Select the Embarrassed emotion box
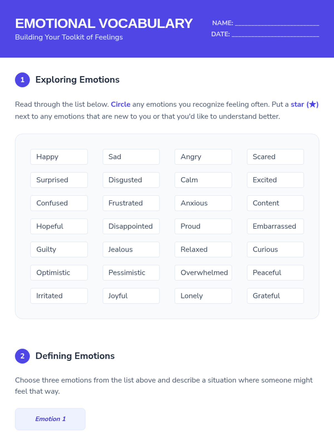Image resolution: width=334 pixels, height=445 pixels. pos(275,226)
